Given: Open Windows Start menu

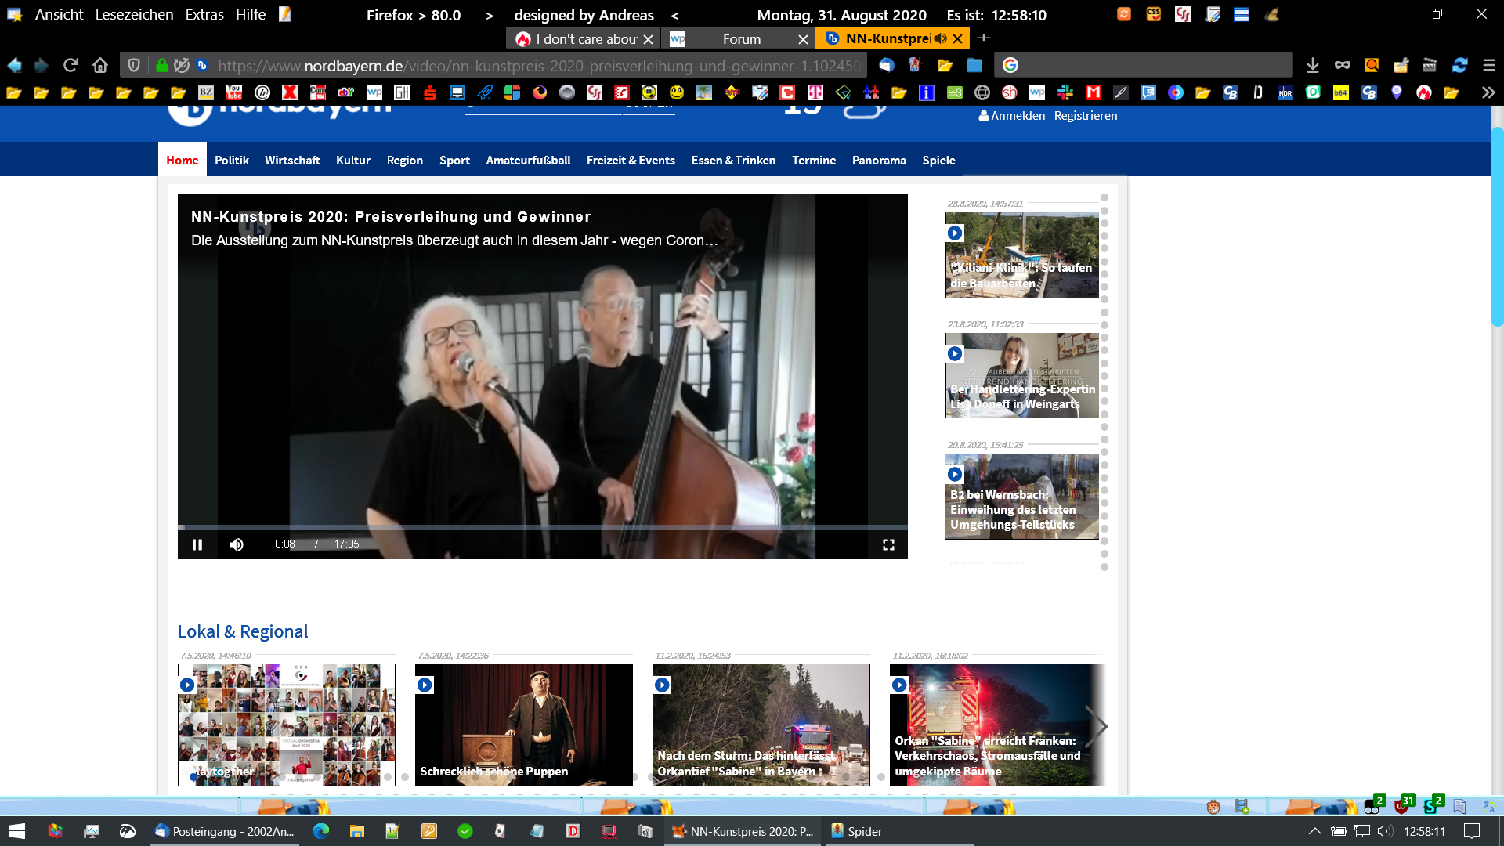Looking at the screenshot, I should (x=16, y=831).
